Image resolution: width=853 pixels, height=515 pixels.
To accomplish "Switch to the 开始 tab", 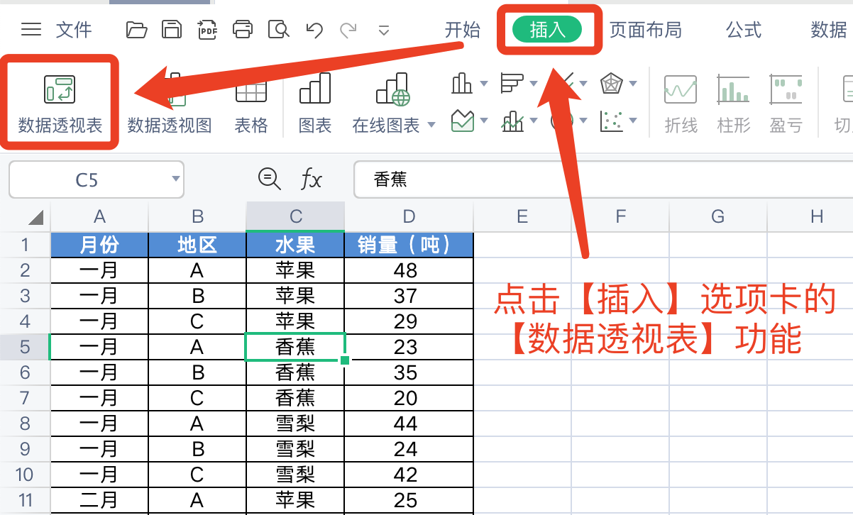I will 462,29.
